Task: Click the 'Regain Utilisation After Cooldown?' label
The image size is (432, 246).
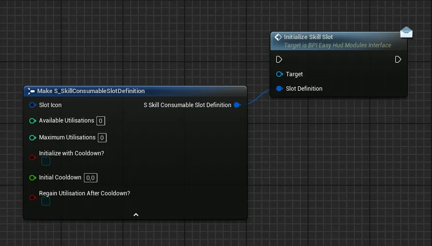Action: (x=84, y=193)
